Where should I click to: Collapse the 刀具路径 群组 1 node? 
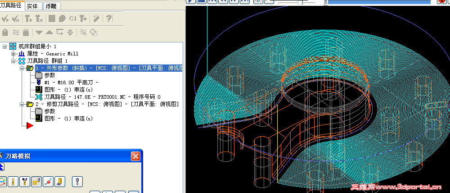click(13, 61)
